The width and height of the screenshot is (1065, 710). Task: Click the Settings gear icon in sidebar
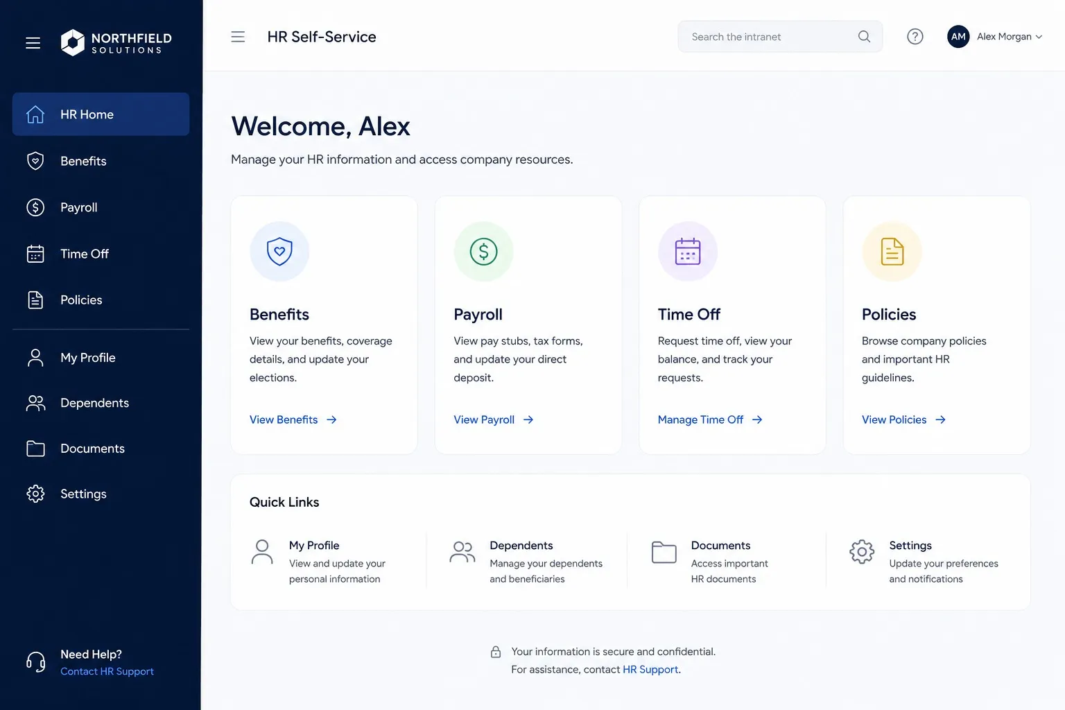(x=35, y=494)
